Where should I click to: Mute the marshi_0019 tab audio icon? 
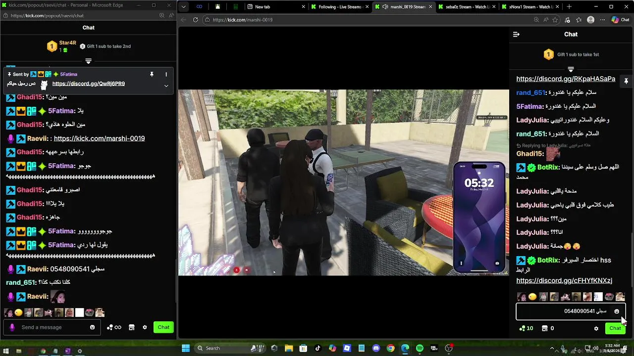(x=385, y=7)
